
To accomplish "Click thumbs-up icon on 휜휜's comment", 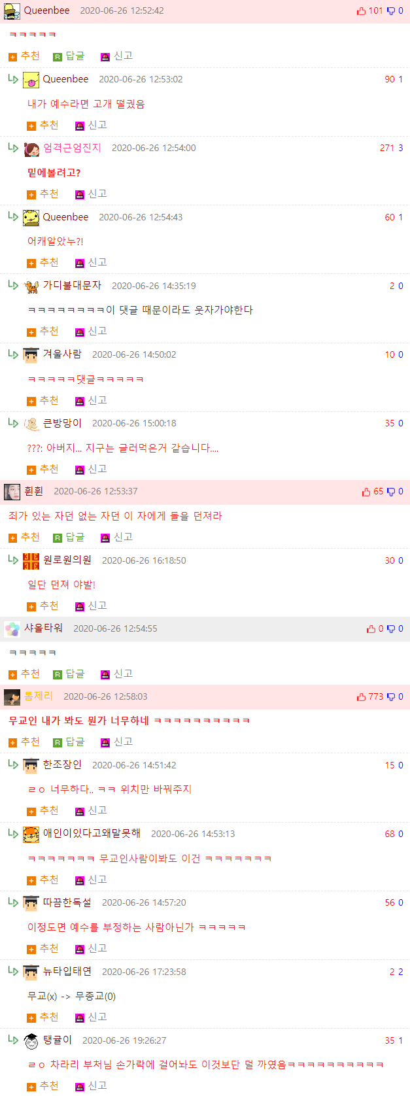I will click(x=366, y=492).
